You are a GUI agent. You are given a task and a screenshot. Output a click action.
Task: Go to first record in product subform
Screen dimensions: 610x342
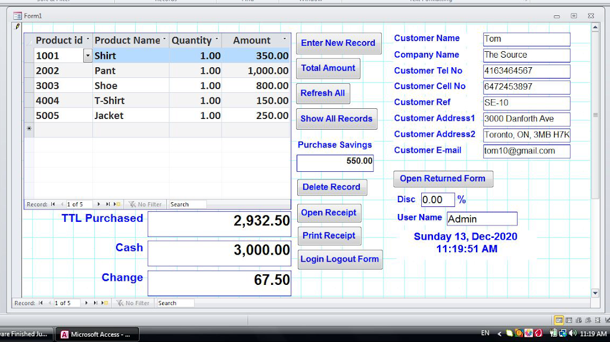click(x=53, y=204)
